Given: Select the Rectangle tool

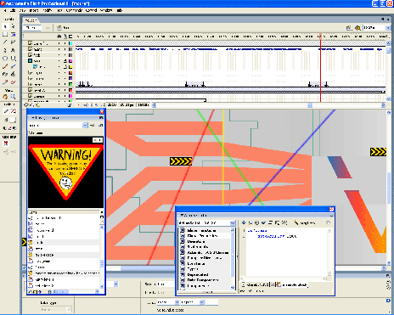Looking at the screenshot, I should click(x=13, y=59).
